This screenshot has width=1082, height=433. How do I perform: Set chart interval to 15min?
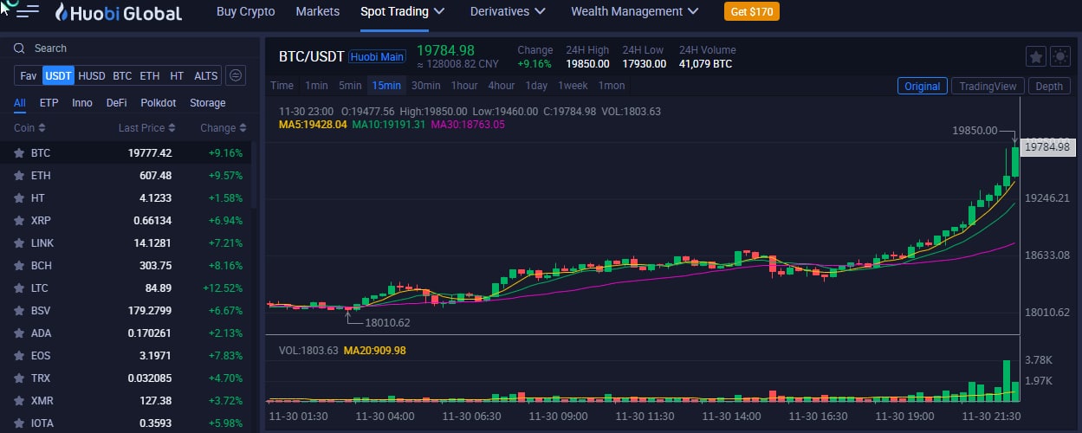(x=386, y=86)
